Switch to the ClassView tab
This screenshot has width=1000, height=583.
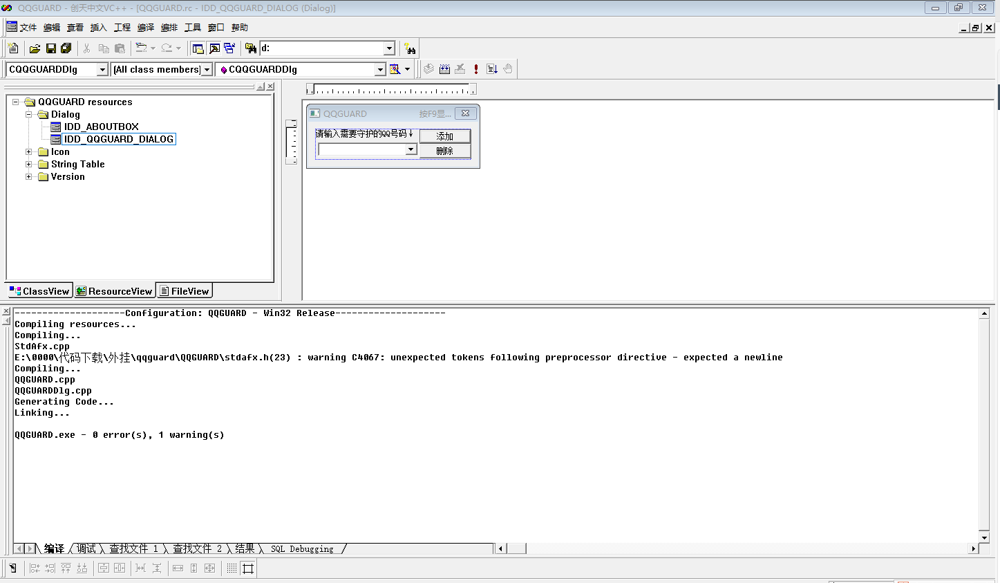[x=39, y=291]
